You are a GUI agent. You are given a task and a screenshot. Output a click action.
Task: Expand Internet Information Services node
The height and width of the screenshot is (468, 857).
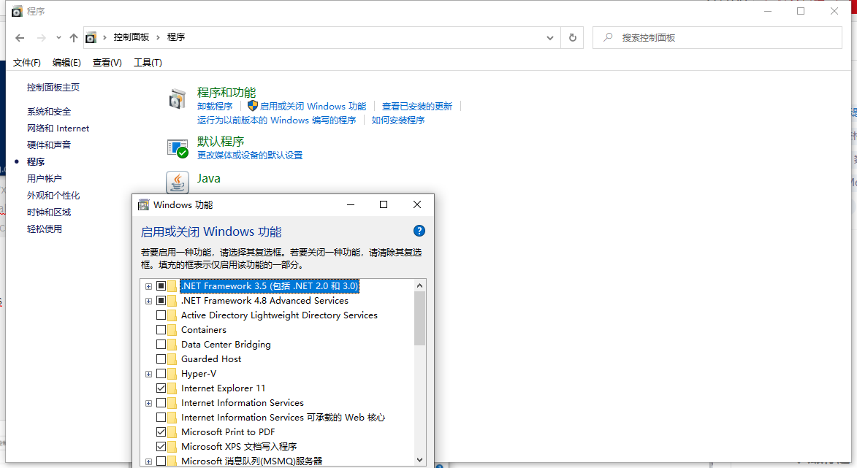(148, 403)
